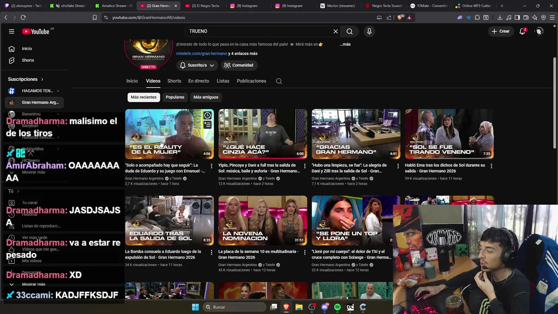The width and height of the screenshot is (558, 314).
Task: Close the active Gran Hermano tab
Action: point(176,6)
